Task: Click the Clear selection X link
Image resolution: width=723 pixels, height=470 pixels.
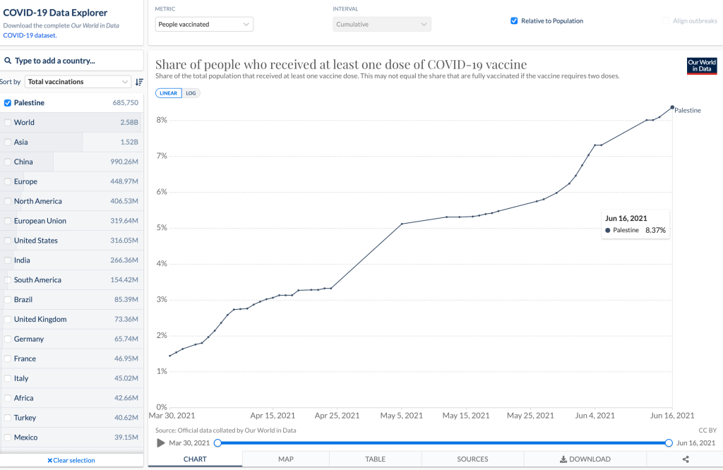Action: 71,460
